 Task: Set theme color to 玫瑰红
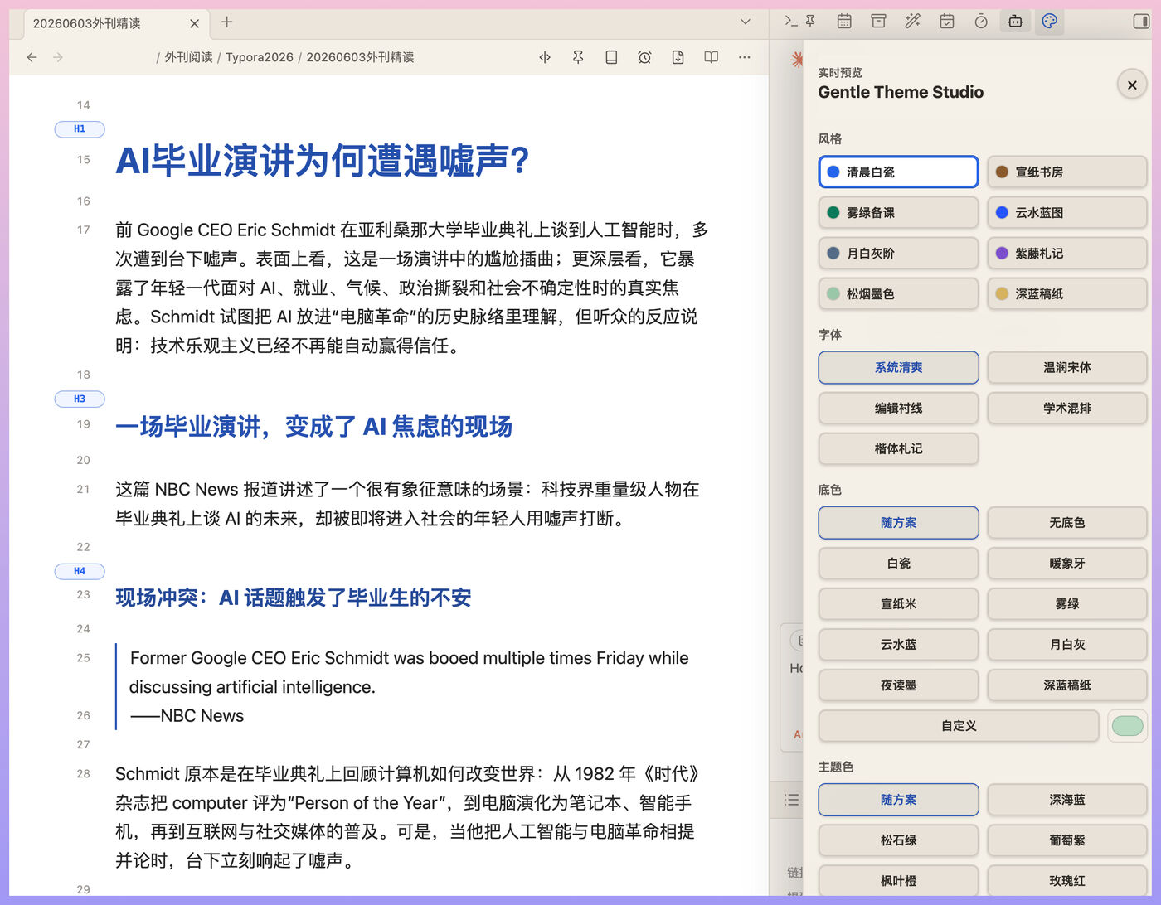1067,881
